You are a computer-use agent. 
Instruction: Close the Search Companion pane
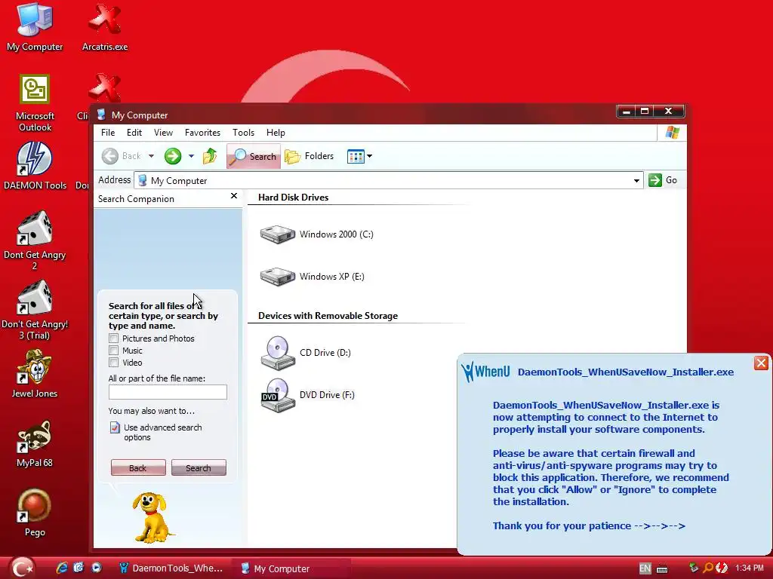234,196
